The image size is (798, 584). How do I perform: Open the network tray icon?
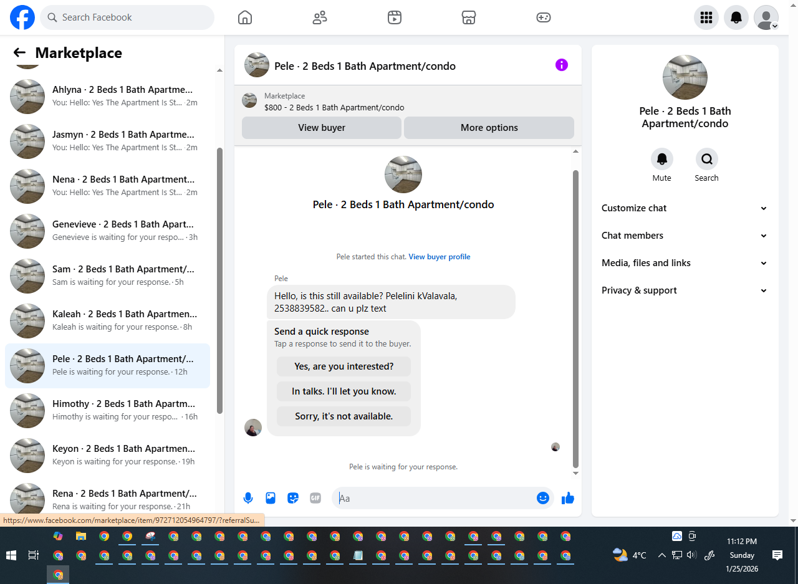676,555
